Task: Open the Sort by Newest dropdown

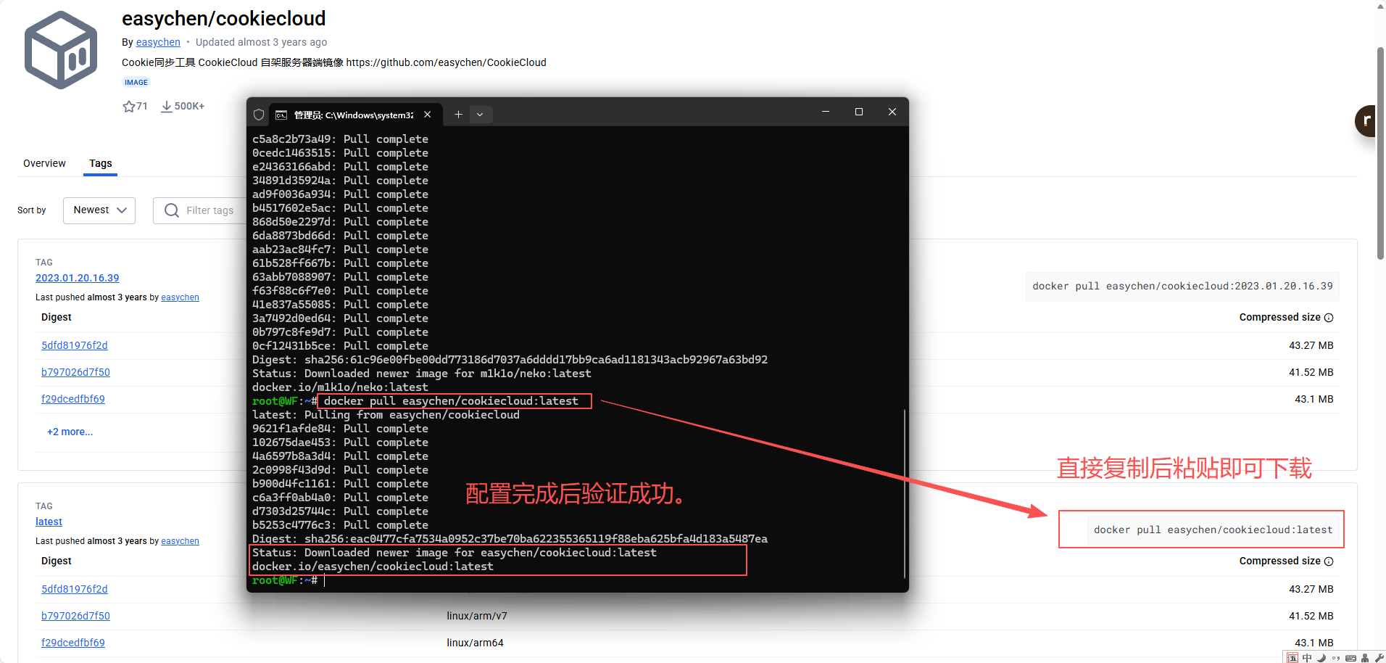Action: [x=99, y=210]
